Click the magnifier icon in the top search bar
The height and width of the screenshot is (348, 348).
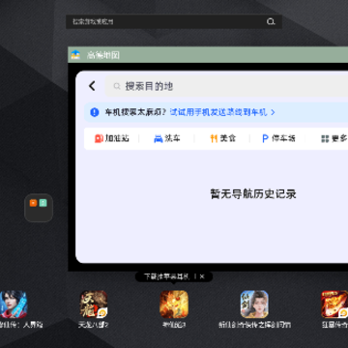point(271,21)
